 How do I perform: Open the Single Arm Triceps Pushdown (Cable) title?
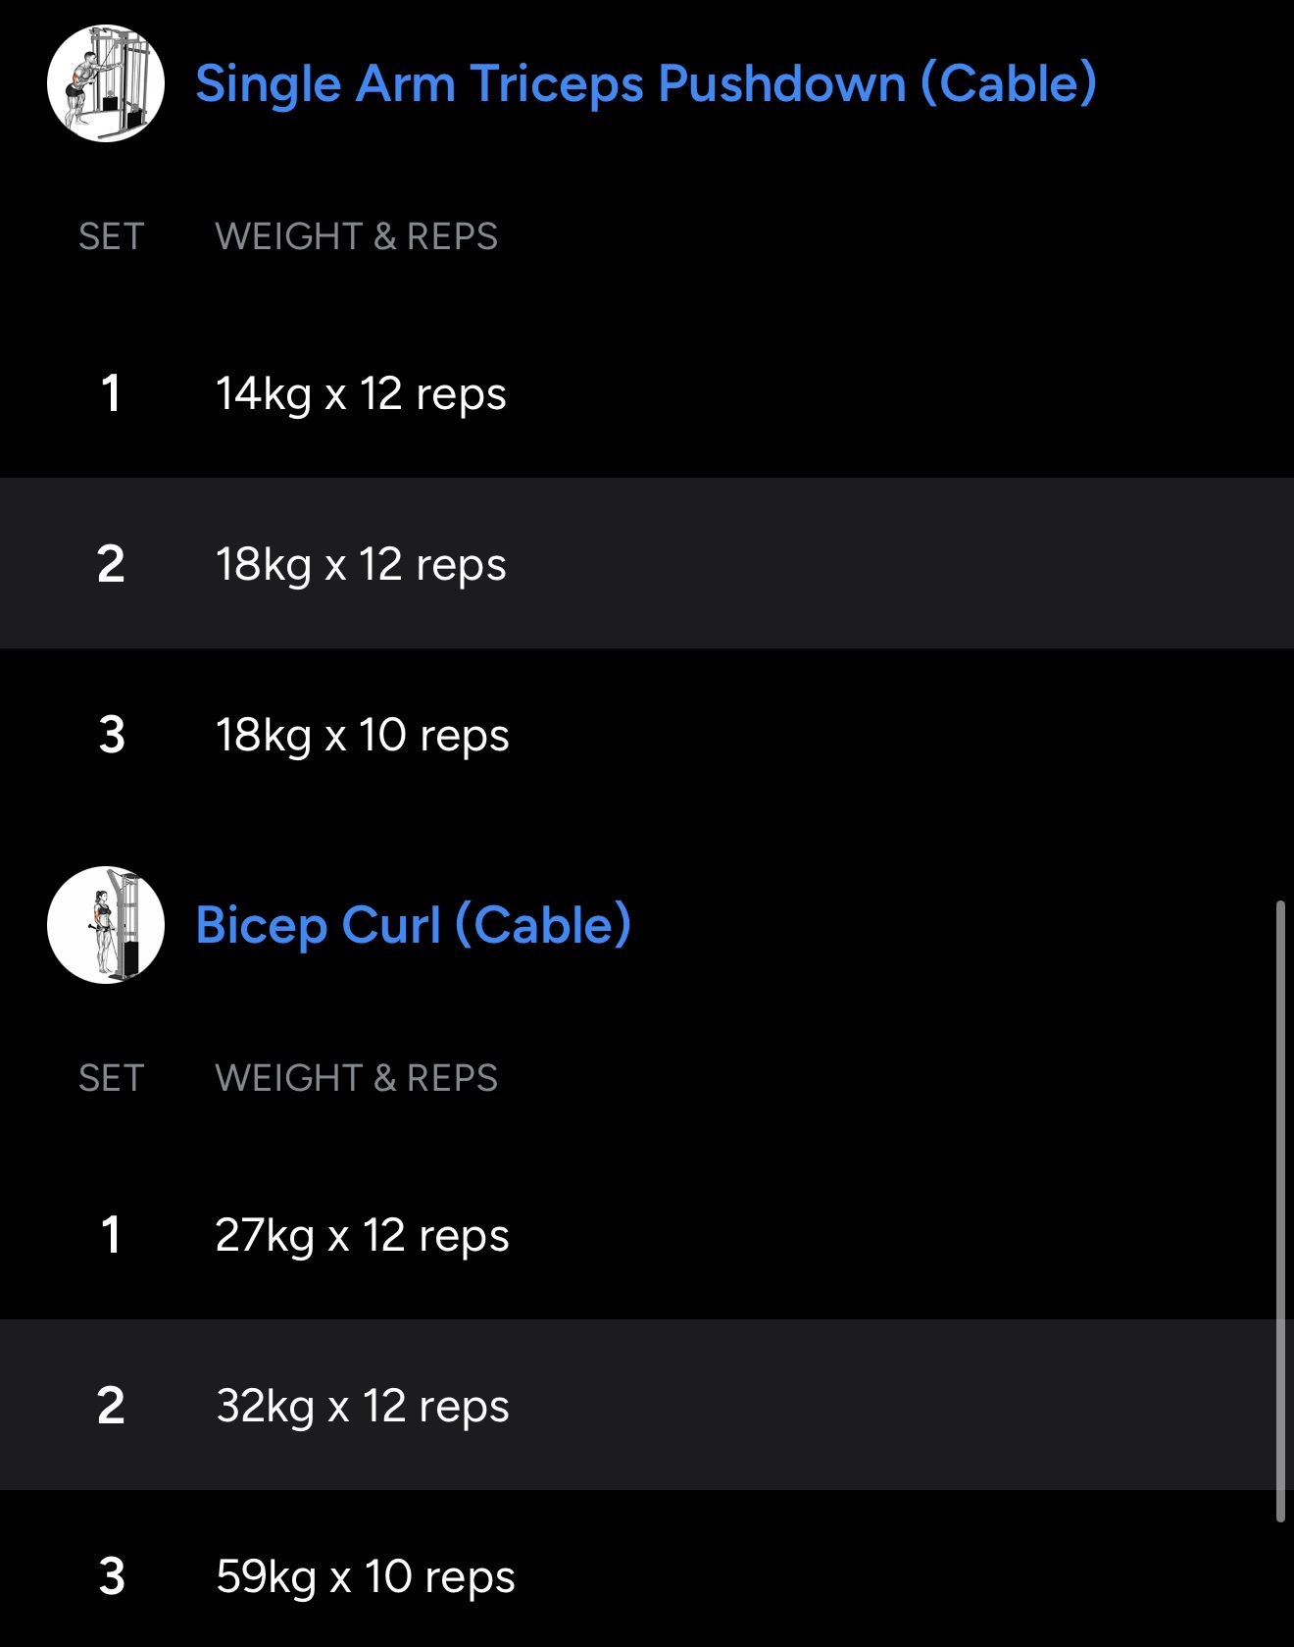click(645, 83)
